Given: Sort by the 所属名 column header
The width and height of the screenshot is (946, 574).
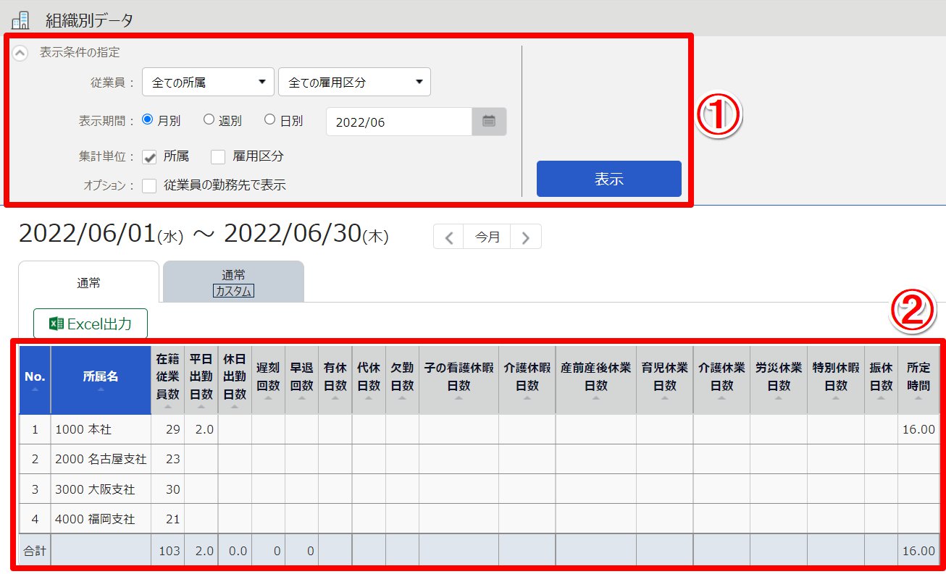Looking at the screenshot, I should [x=101, y=380].
